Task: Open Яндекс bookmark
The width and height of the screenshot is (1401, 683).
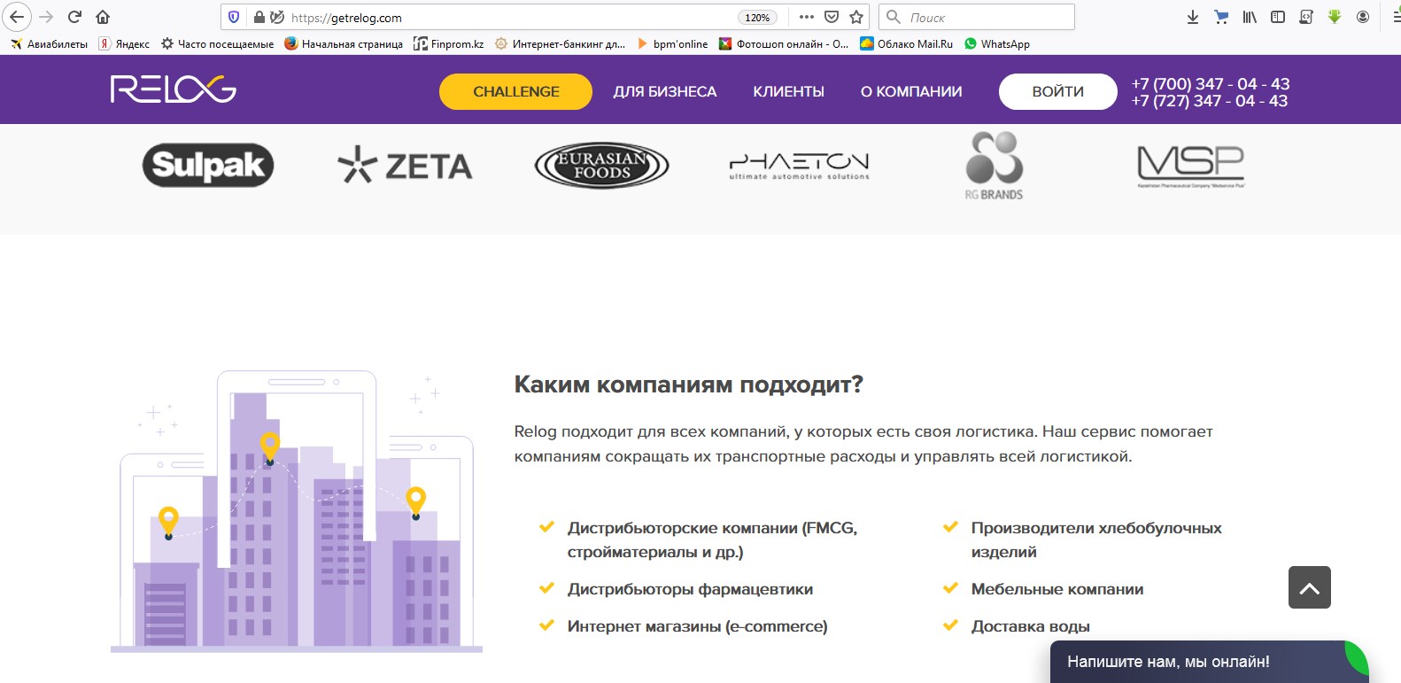Action: (124, 43)
